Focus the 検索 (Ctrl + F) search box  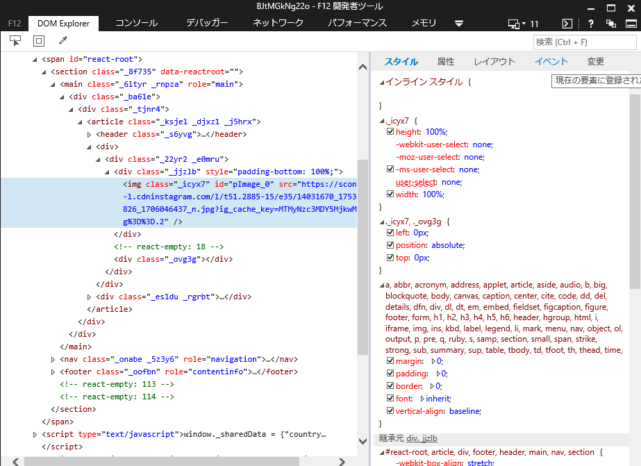click(x=585, y=42)
